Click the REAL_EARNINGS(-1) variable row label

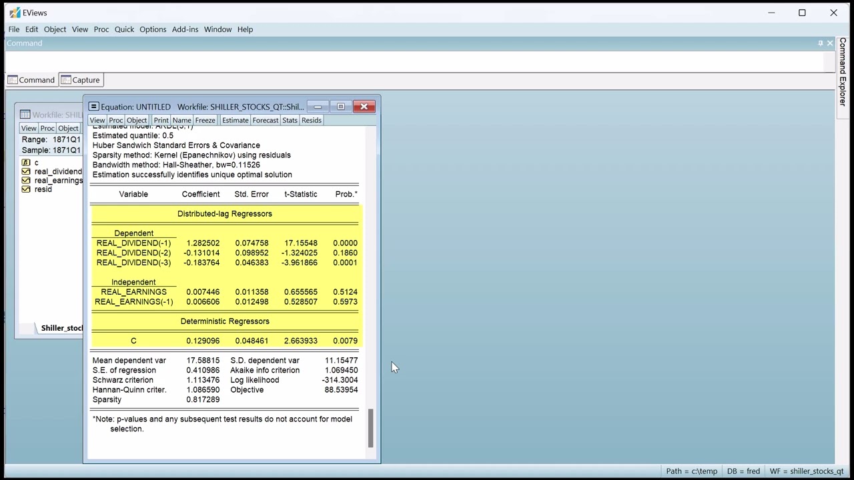tap(133, 302)
